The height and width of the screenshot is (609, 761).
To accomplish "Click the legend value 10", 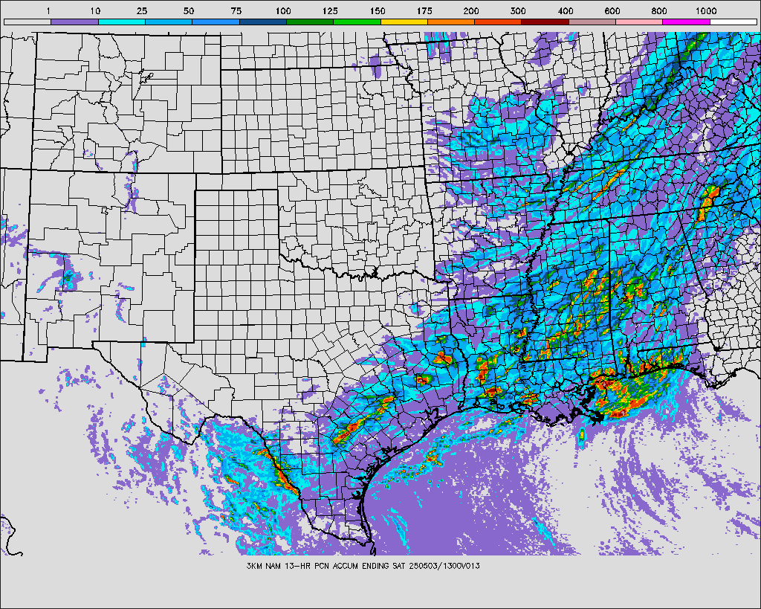I will [x=94, y=11].
